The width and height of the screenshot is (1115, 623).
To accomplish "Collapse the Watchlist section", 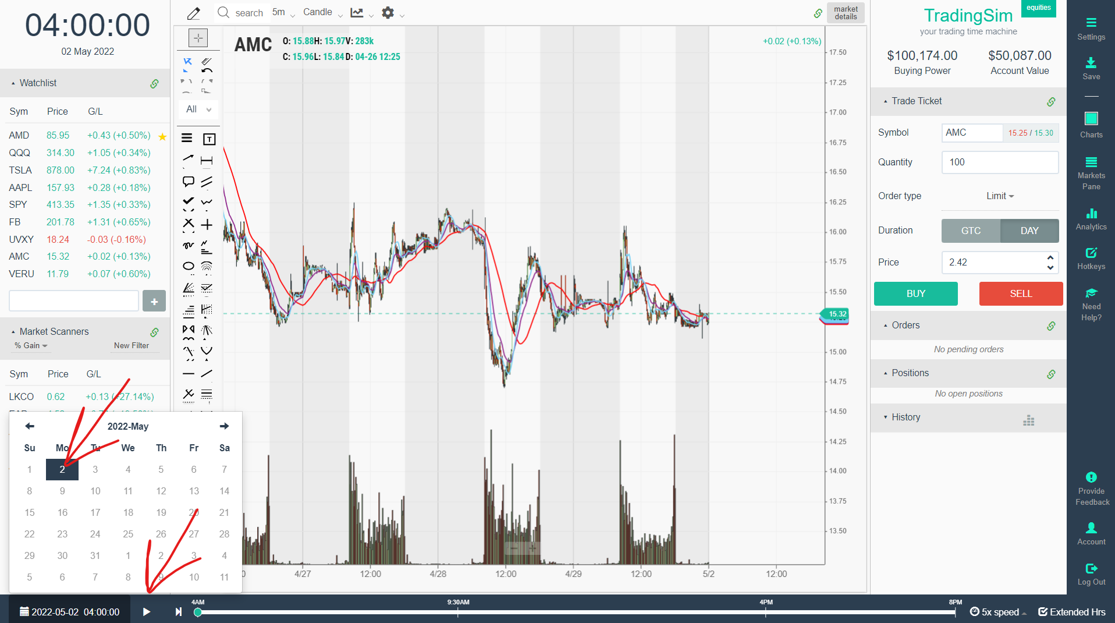I will [x=13, y=83].
